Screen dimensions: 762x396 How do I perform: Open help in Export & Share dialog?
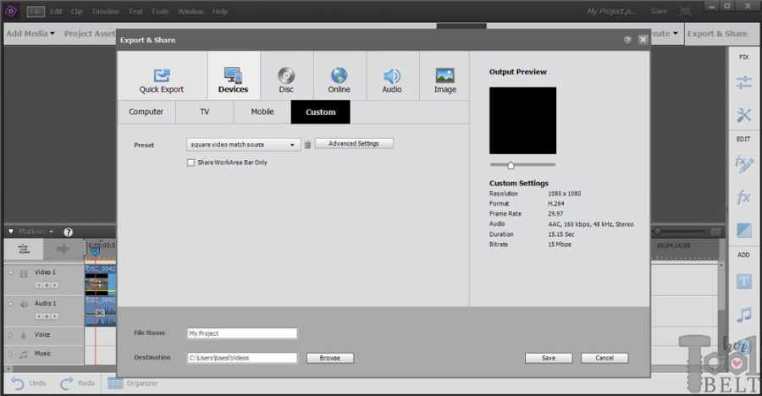628,40
